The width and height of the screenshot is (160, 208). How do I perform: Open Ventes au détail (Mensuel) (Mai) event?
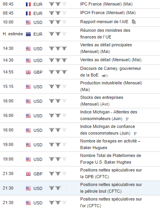[x=111, y=60]
